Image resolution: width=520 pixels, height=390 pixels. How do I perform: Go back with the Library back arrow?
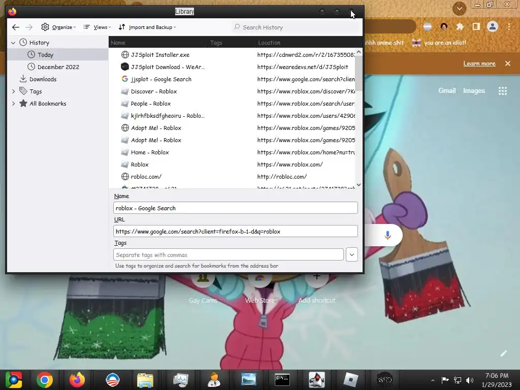pos(16,27)
